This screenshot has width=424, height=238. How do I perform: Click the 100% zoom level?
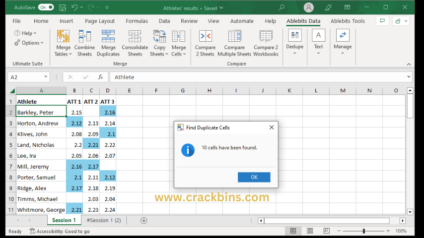pos(401,231)
